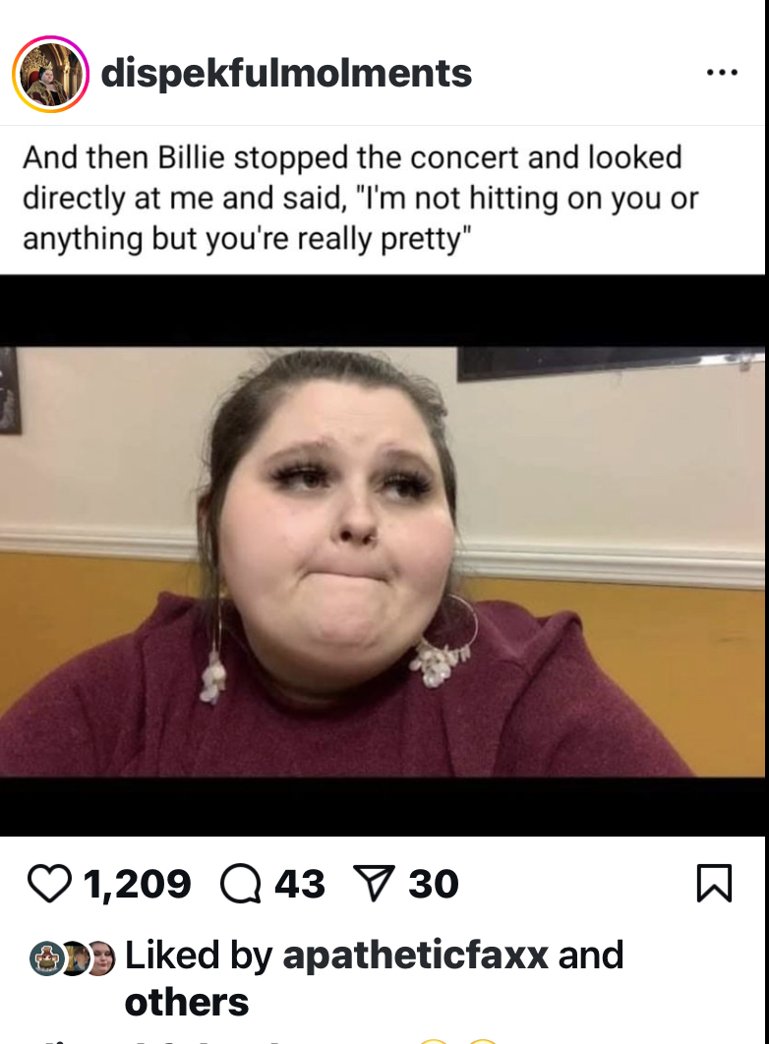This screenshot has width=769, height=1044.
Task: View the 1,209 likes count
Action: pos(137,884)
